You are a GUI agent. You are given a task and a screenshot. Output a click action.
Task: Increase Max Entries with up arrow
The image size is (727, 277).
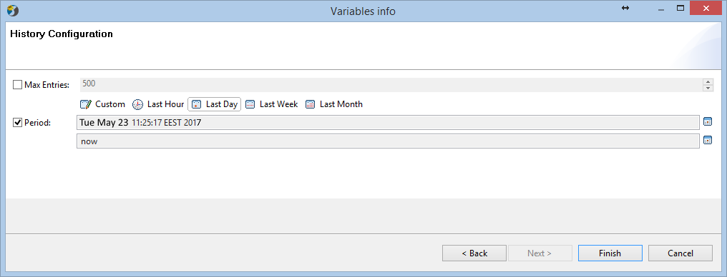click(x=708, y=82)
